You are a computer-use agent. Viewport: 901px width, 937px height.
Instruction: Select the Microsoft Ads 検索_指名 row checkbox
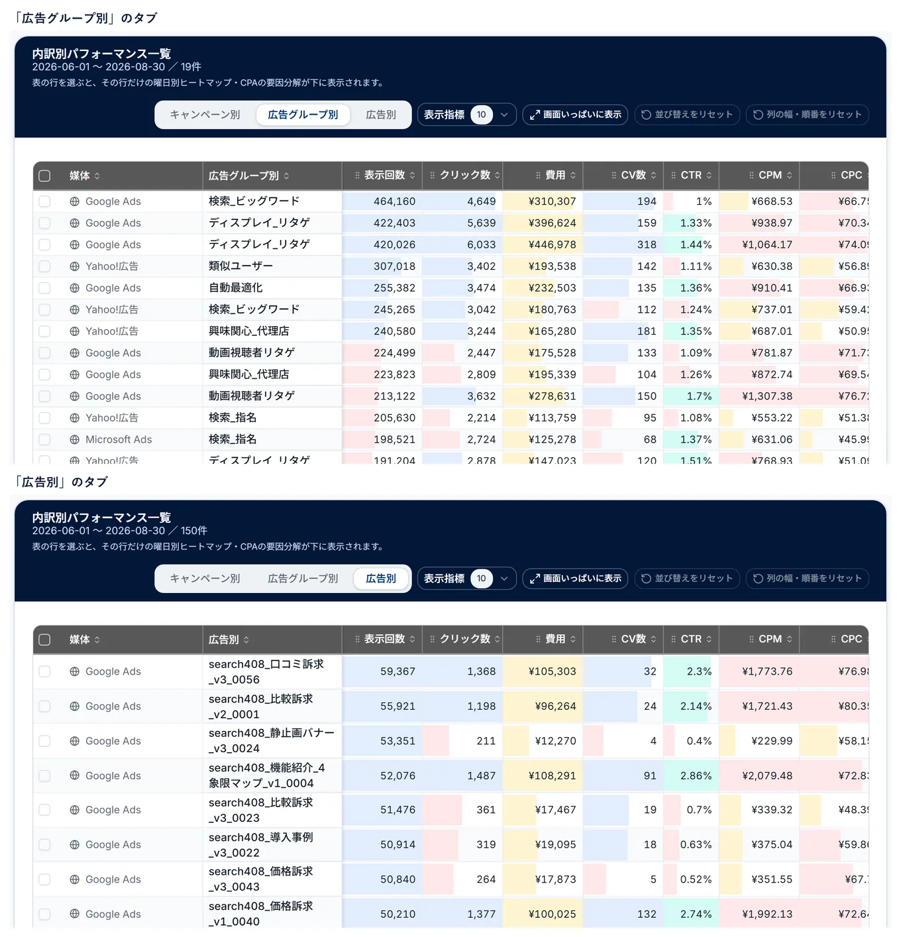pos(44,439)
